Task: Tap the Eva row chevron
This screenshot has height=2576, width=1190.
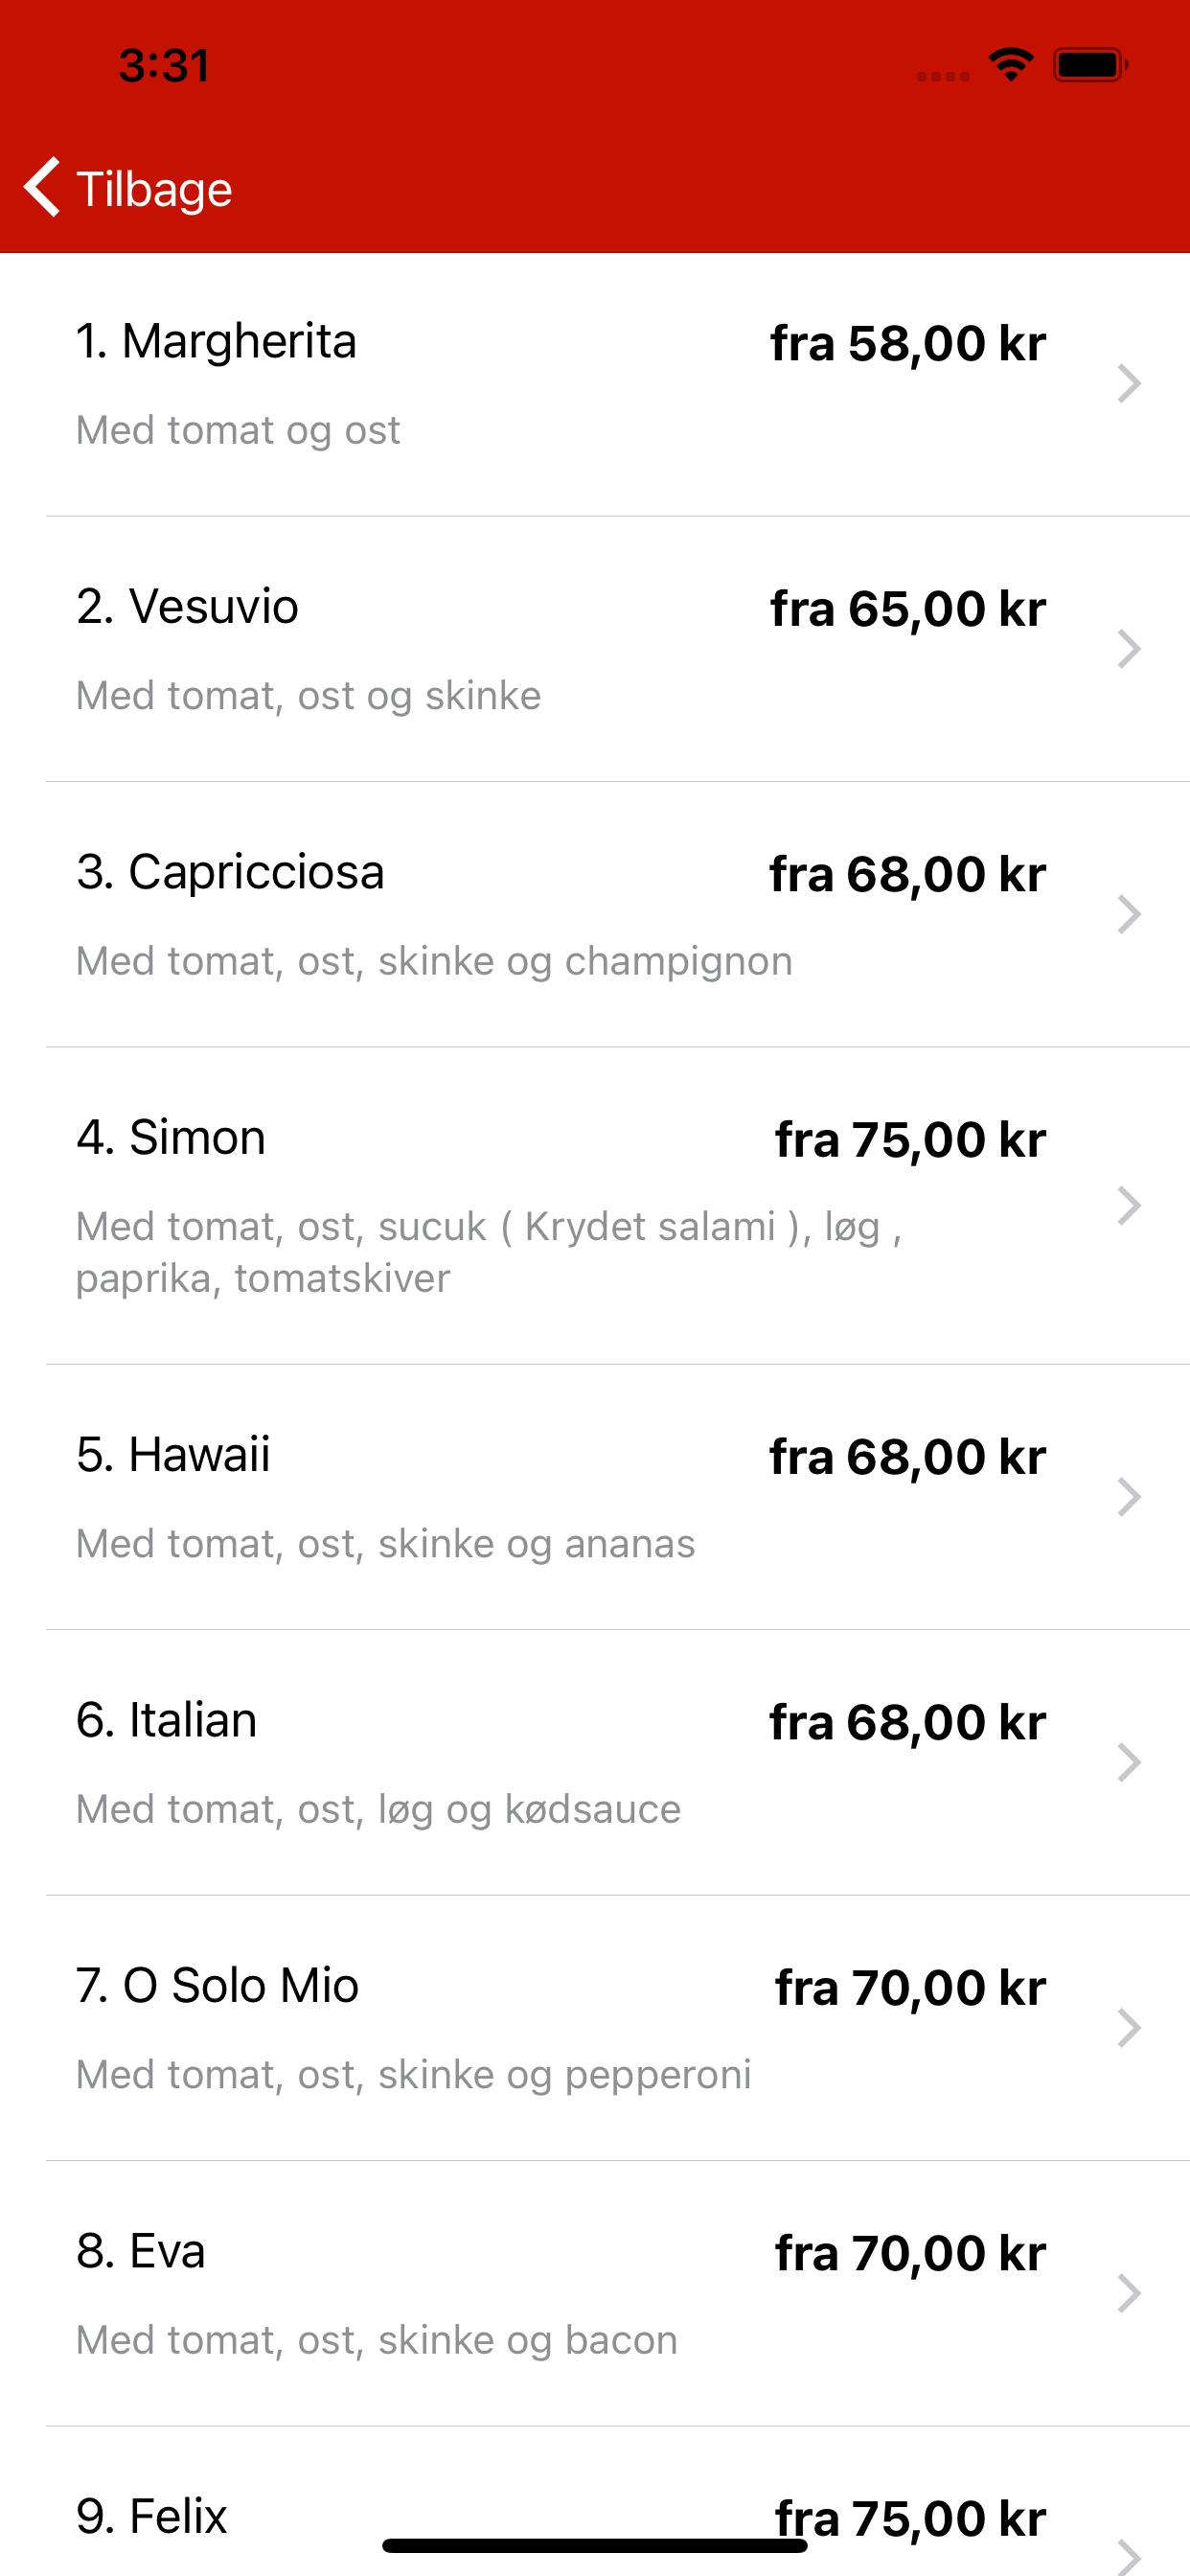Action: pyautogui.click(x=1129, y=2293)
